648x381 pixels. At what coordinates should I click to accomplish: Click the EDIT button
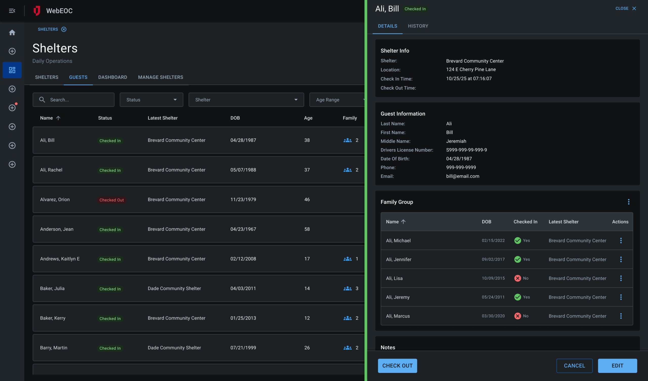pos(617,366)
